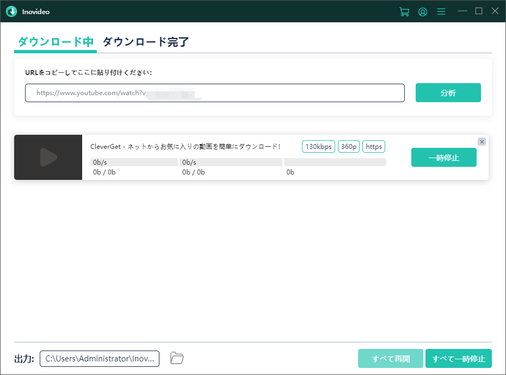Click the URL paste instruction label
This screenshot has width=506, height=375.
click(x=89, y=72)
